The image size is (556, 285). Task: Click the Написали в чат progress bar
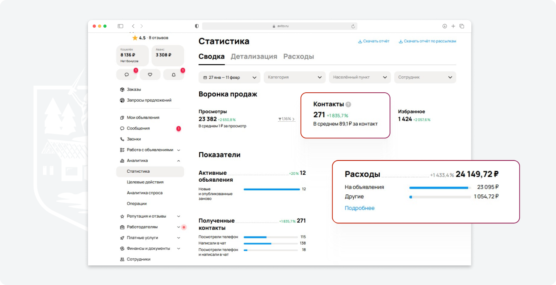pyautogui.click(x=271, y=244)
